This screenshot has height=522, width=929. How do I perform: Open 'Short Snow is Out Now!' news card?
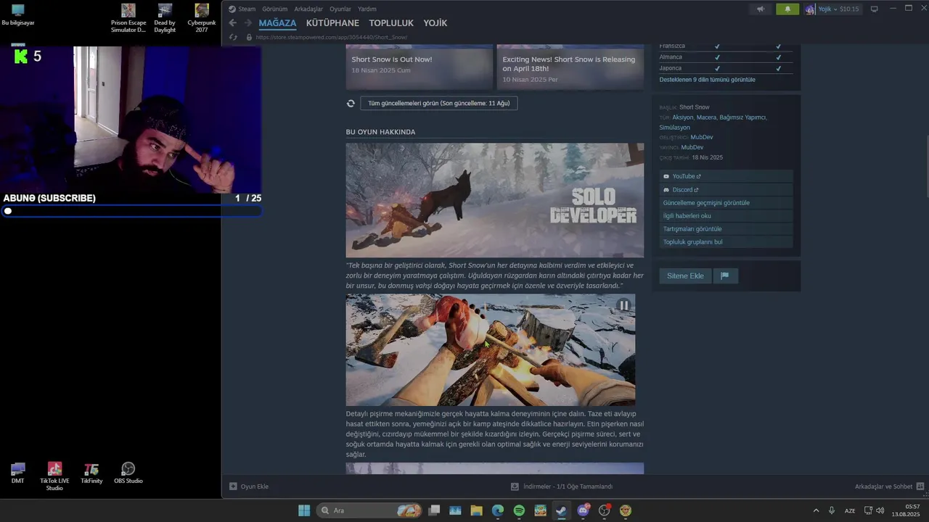point(419,68)
